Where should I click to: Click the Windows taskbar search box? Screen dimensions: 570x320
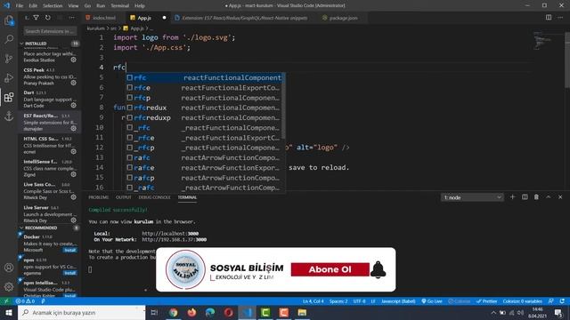pyautogui.click(x=81, y=312)
